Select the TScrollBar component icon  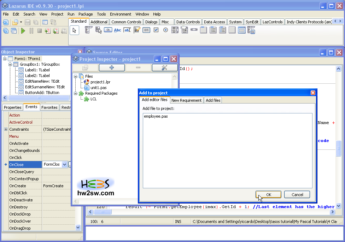coord(194,30)
